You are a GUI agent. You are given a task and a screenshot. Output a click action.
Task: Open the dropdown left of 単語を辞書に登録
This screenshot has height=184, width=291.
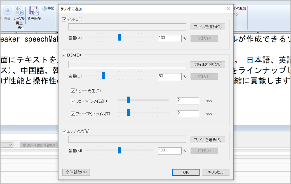[x=10, y=145]
